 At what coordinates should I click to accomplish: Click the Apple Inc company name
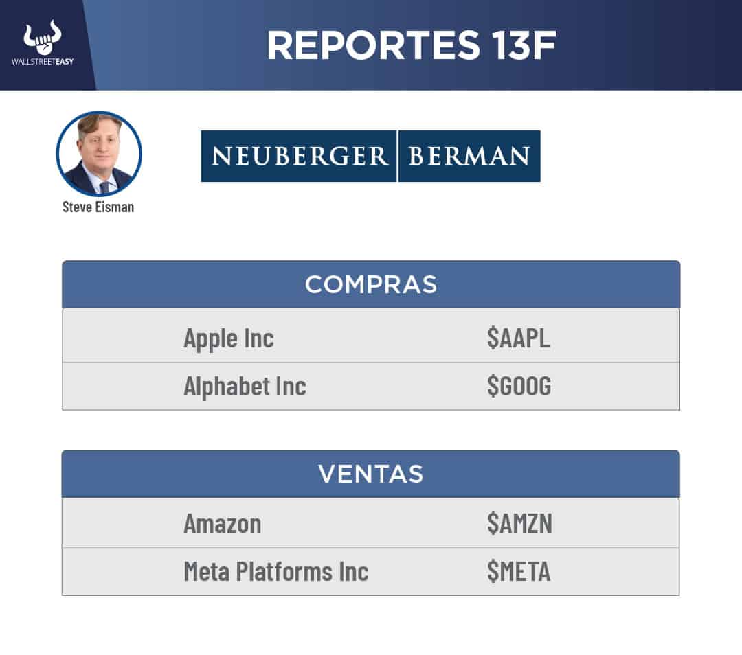tap(228, 338)
